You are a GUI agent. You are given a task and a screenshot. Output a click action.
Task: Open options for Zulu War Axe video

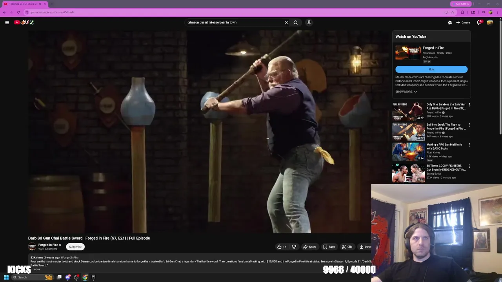click(x=469, y=105)
